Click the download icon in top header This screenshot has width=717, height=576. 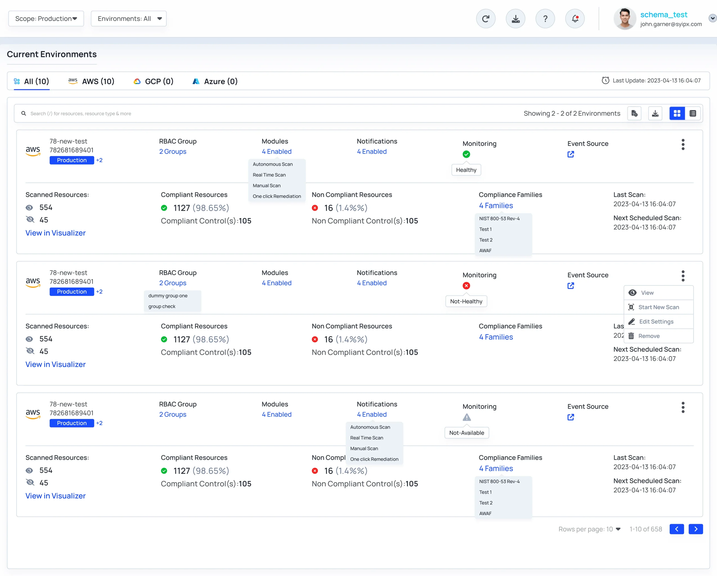[x=515, y=18]
